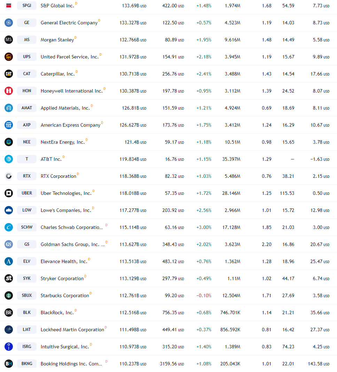This screenshot has height=372, width=337.
Task: Open the AMAT ticker badge
Action: point(27,108)
